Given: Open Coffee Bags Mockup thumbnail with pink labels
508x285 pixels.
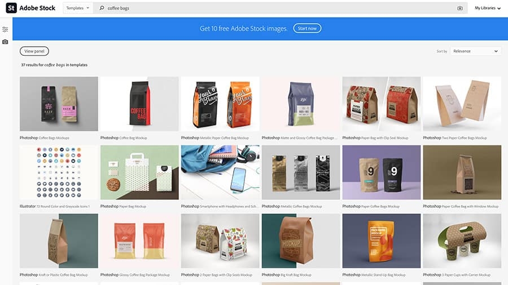Looking at the screenshot, I should pos(59,104).
